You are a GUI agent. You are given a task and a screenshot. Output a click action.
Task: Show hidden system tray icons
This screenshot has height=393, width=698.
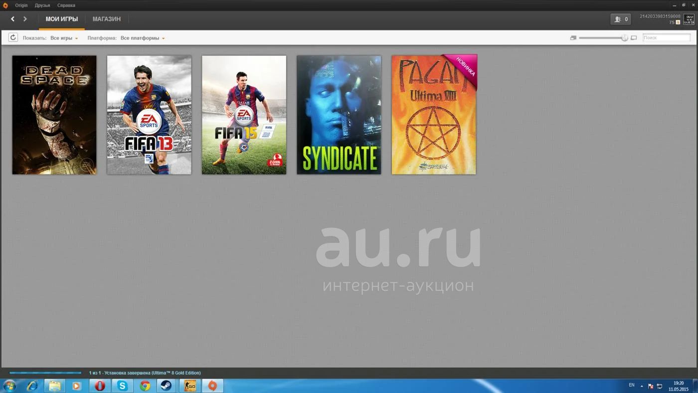point(642,386)
